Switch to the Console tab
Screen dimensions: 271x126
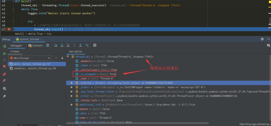click(x=35, y=46)
